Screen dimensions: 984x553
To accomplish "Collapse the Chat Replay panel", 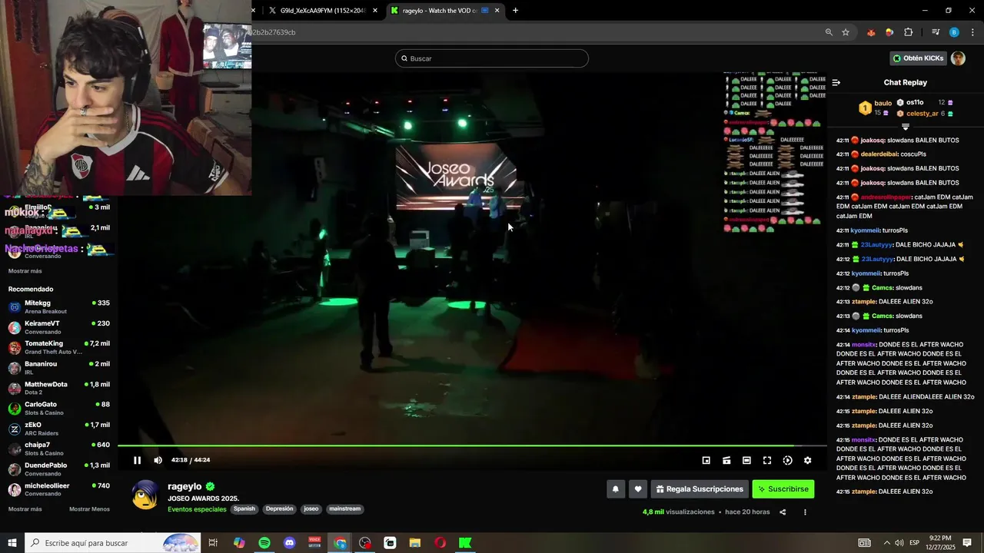I will (x=836, y=82).
